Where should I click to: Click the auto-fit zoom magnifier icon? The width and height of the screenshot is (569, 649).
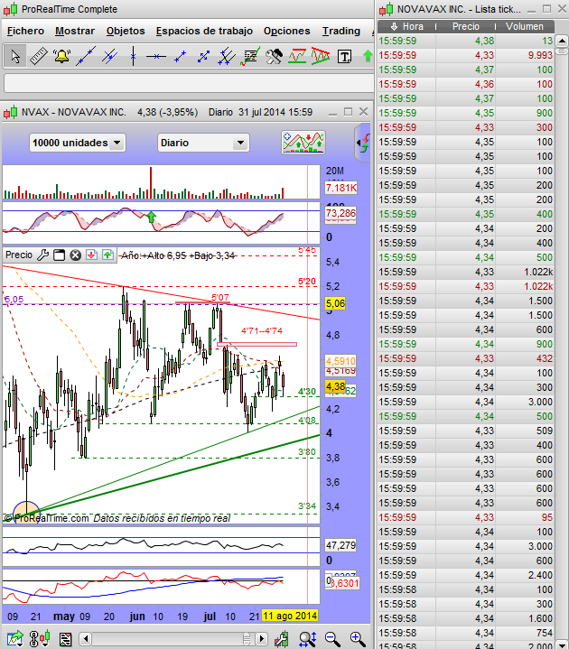[x=308, y=639]
